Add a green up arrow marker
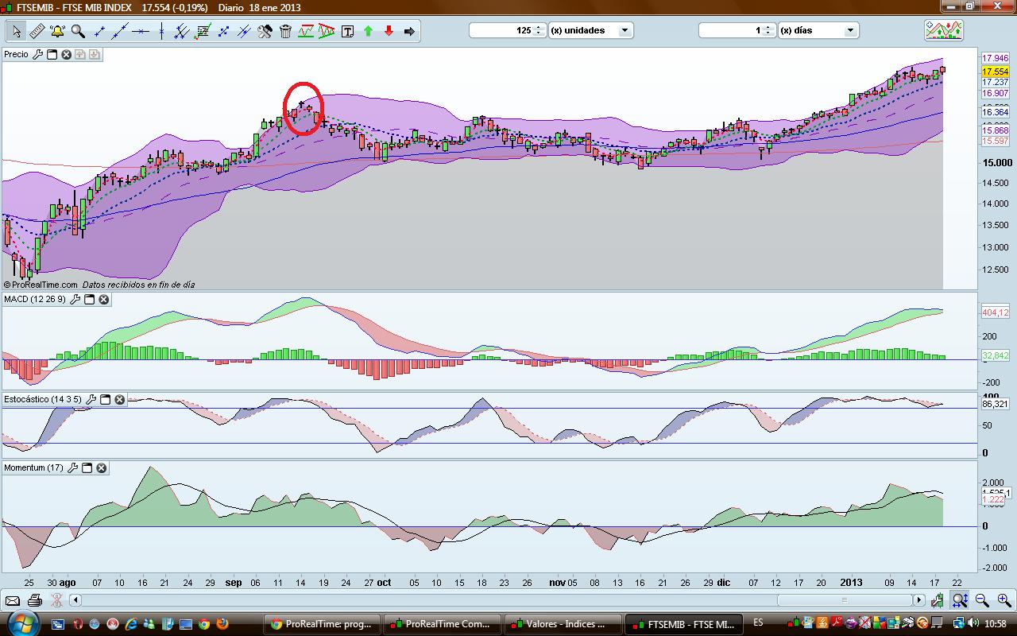 point(368,31)
